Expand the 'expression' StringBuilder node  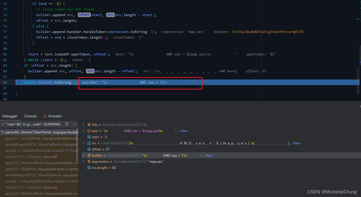coord(83,161)
